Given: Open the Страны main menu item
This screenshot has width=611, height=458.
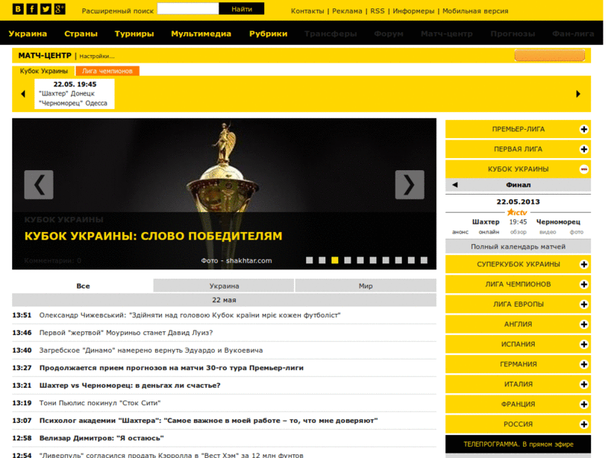Looking at the screenshot, I should [81, 34].
